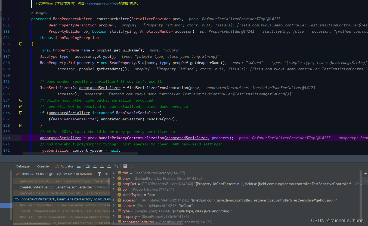
Task: Click the frames filter funnel icon
Action: point(100,174)
